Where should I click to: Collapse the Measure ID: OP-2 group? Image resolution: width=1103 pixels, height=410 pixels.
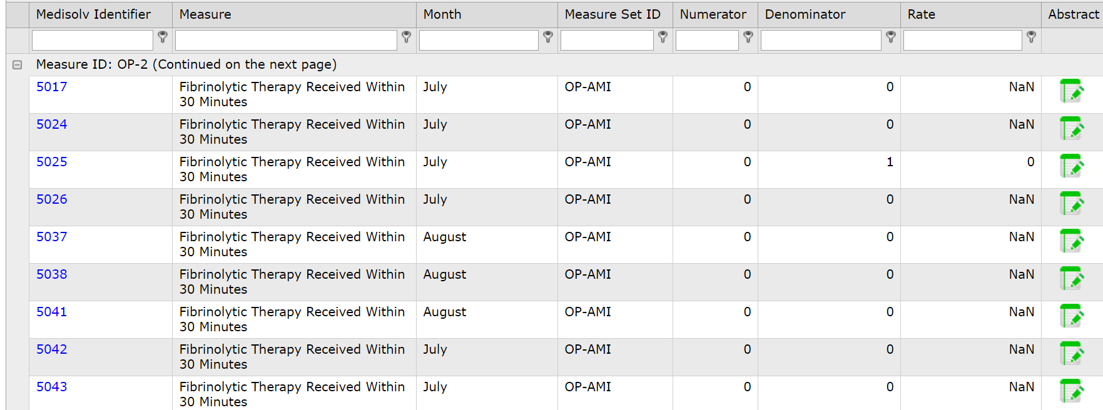coord(18,64)
